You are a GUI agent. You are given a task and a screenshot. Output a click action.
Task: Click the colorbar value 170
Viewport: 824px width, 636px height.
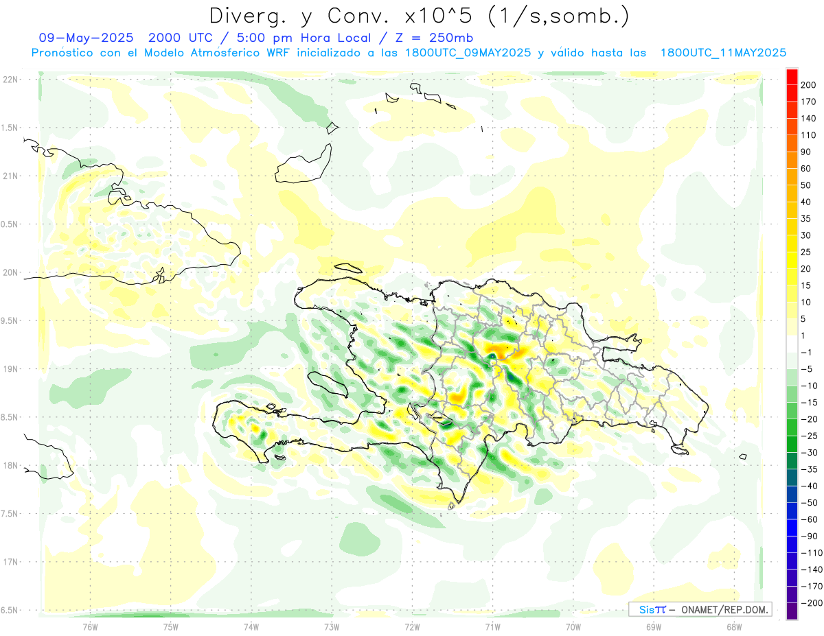point(809,102)
